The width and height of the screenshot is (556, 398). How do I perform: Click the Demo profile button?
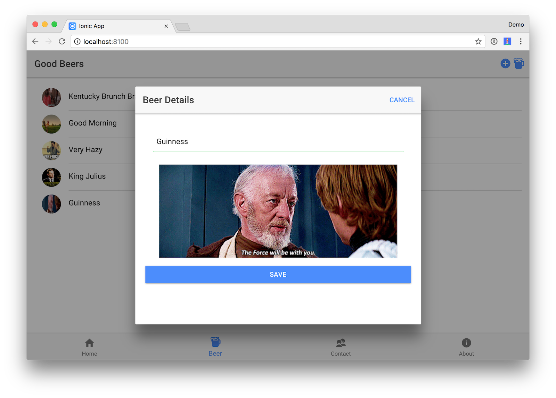coord(516,25)
